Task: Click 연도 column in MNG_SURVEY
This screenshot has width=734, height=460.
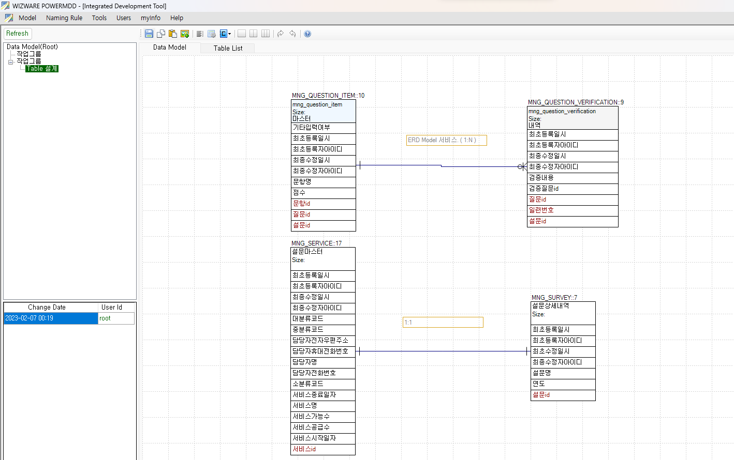Action: pos(563,384)
